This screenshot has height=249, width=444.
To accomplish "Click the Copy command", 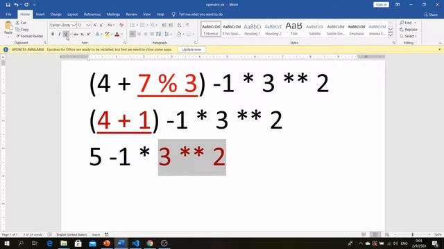I will (22, 29).
